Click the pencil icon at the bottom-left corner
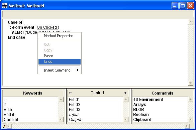Screen dimensions: 196x130 pyautogui.click(x=4, y=126)
